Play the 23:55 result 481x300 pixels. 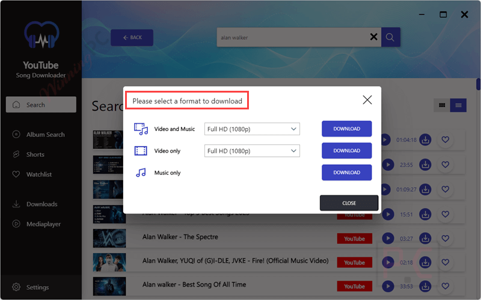(388, 165)
